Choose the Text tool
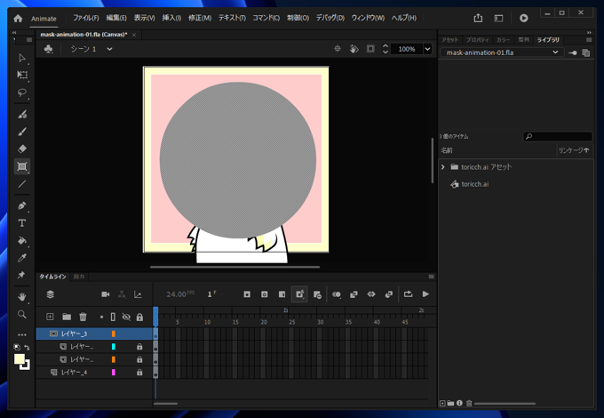The width and height of the screenshot is (604, 418). (x=22, y=223)
